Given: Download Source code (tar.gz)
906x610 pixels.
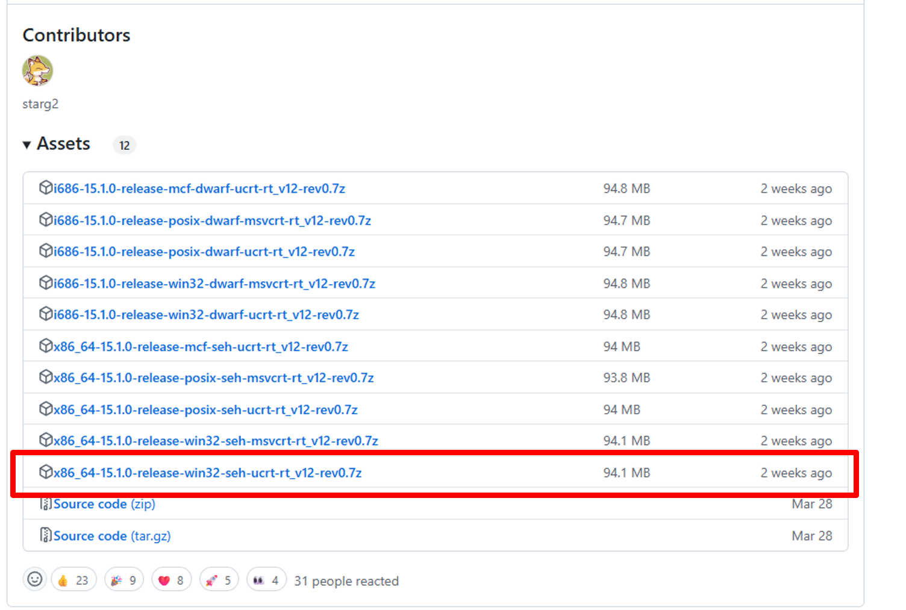Looking at the screenshot, I should [112, 536].
